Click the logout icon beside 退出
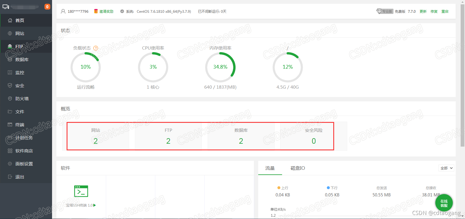Viewport: 465px width, 219px height. click(10, 177)
